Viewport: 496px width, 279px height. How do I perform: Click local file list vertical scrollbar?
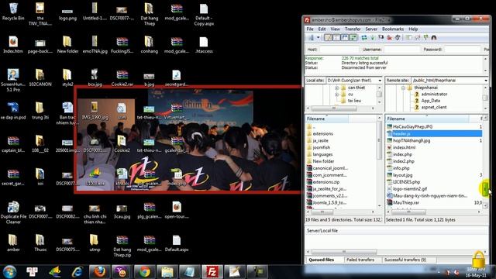(x=380, y=141)
